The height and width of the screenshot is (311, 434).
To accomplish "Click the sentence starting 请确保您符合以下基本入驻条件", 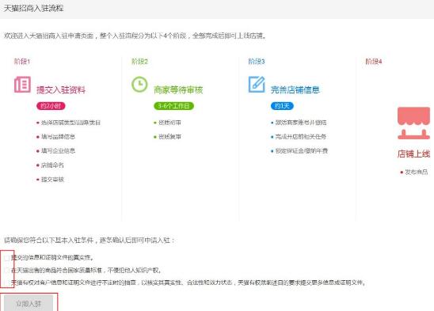I will pos(89,240).
